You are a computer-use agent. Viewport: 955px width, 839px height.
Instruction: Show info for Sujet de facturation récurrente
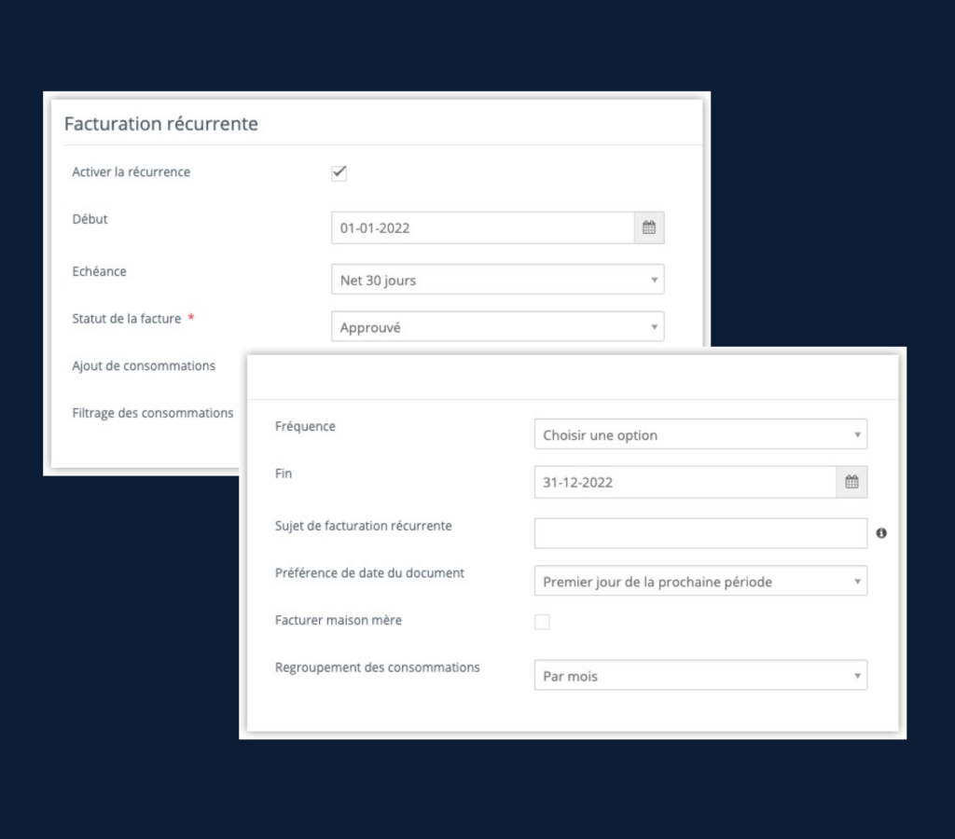881,533
